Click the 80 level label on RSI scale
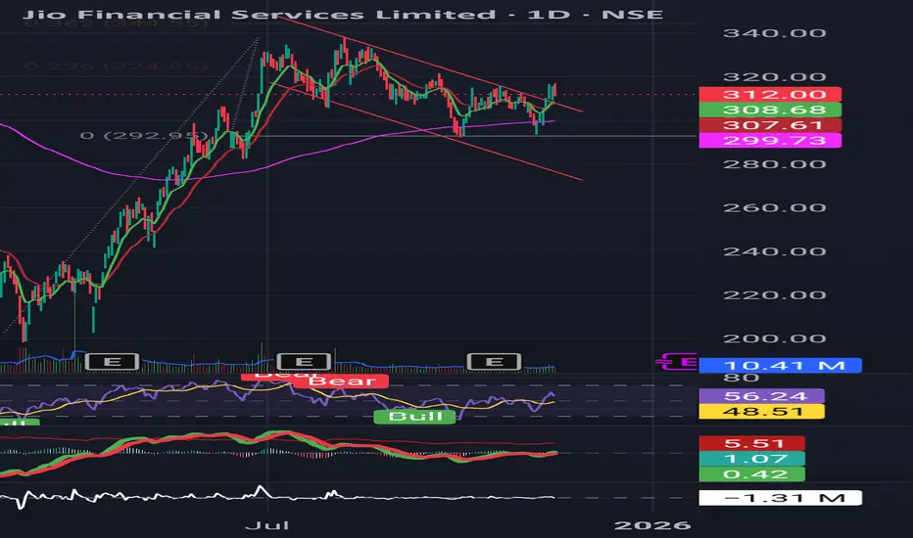The image size is (913, 538). [742, 378]
